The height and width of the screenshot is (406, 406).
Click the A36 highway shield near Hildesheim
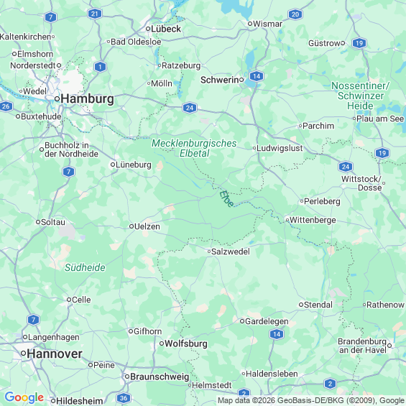(124, 397)
